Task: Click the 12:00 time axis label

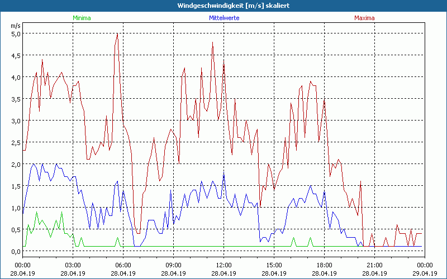Action: [x=223, y=264]
